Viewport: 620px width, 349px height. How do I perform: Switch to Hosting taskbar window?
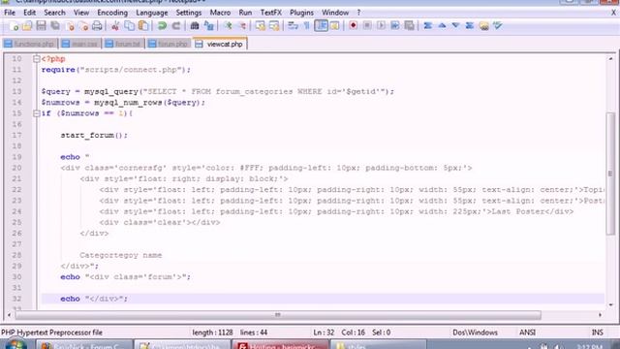pos(280,345)
